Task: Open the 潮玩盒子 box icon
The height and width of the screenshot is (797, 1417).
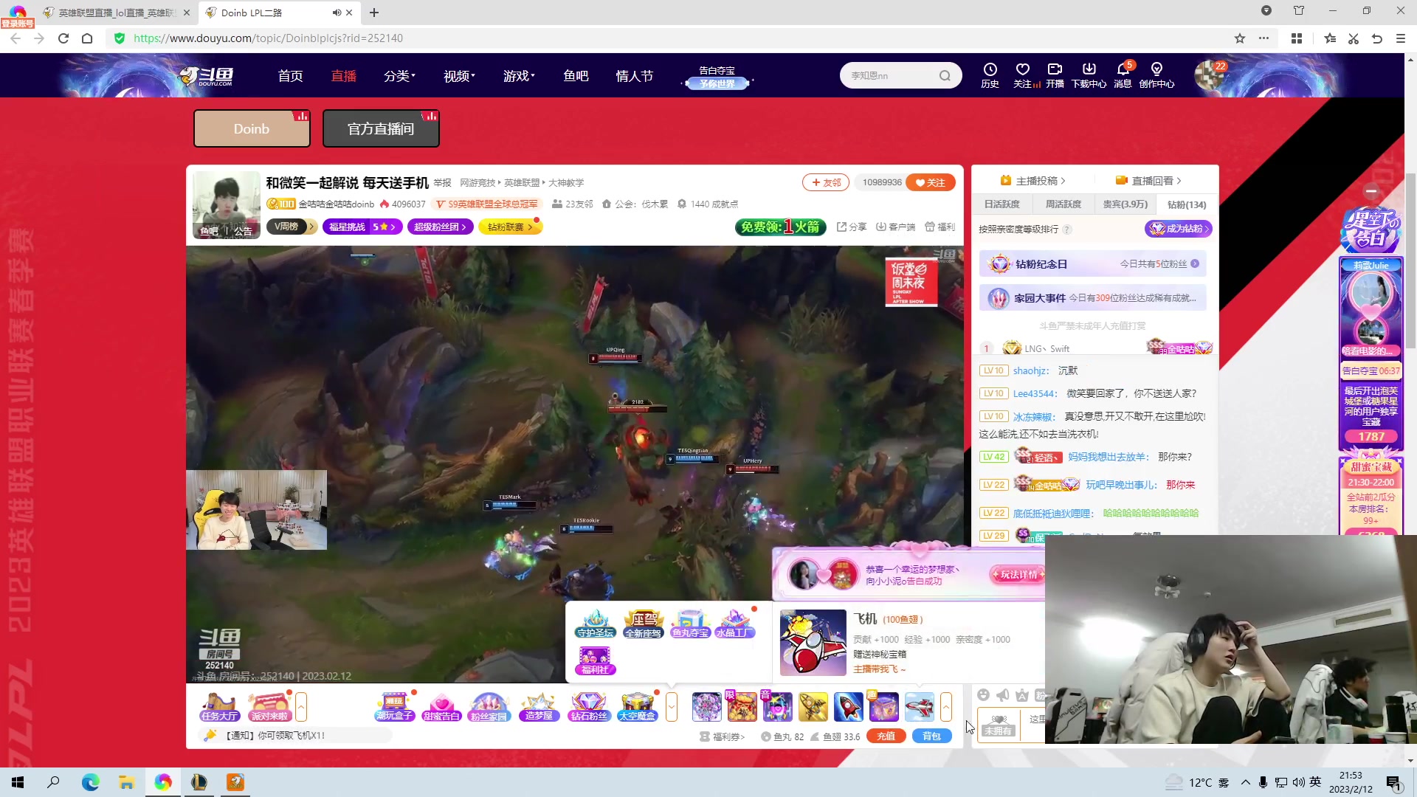Action: point(395,707)
